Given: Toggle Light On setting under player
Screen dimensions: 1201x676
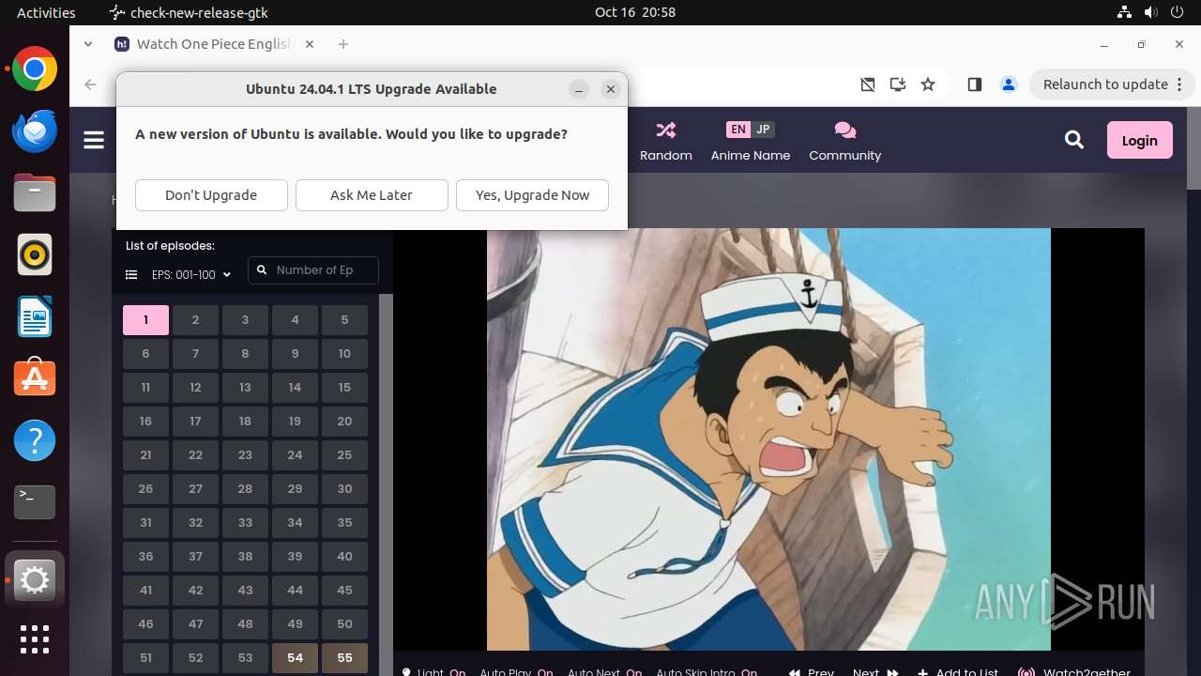Looking at the screenshot, I should (433, 672).
